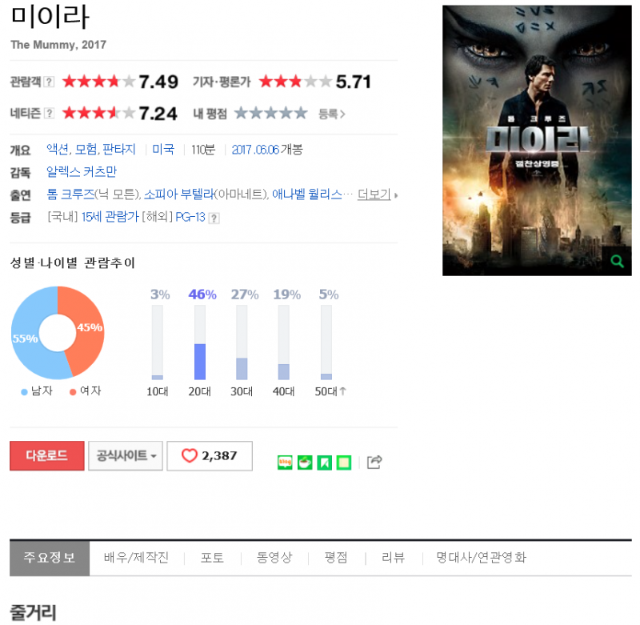This screenshot has height=625, width=640.
Task: Open the 공식사이트 dropdown
Action: tap(126, 455)
